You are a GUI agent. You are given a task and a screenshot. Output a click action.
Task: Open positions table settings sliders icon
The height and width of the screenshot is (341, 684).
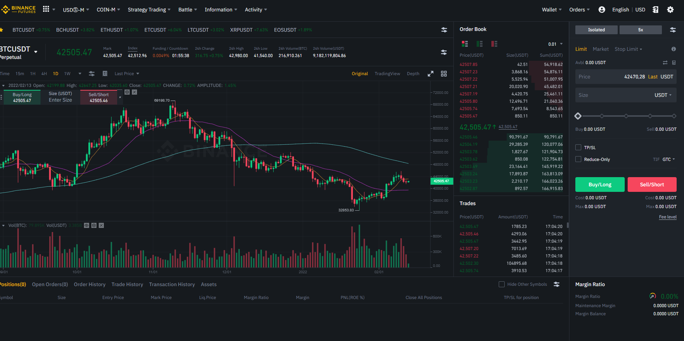coord(557,284)
